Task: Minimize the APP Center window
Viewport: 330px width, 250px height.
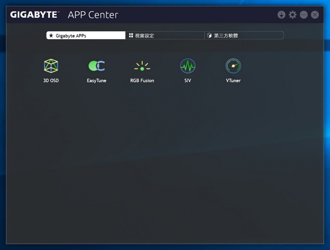Action: [x=304, y=15]
